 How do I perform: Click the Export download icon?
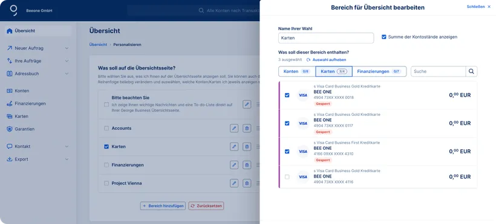[10, 159]
